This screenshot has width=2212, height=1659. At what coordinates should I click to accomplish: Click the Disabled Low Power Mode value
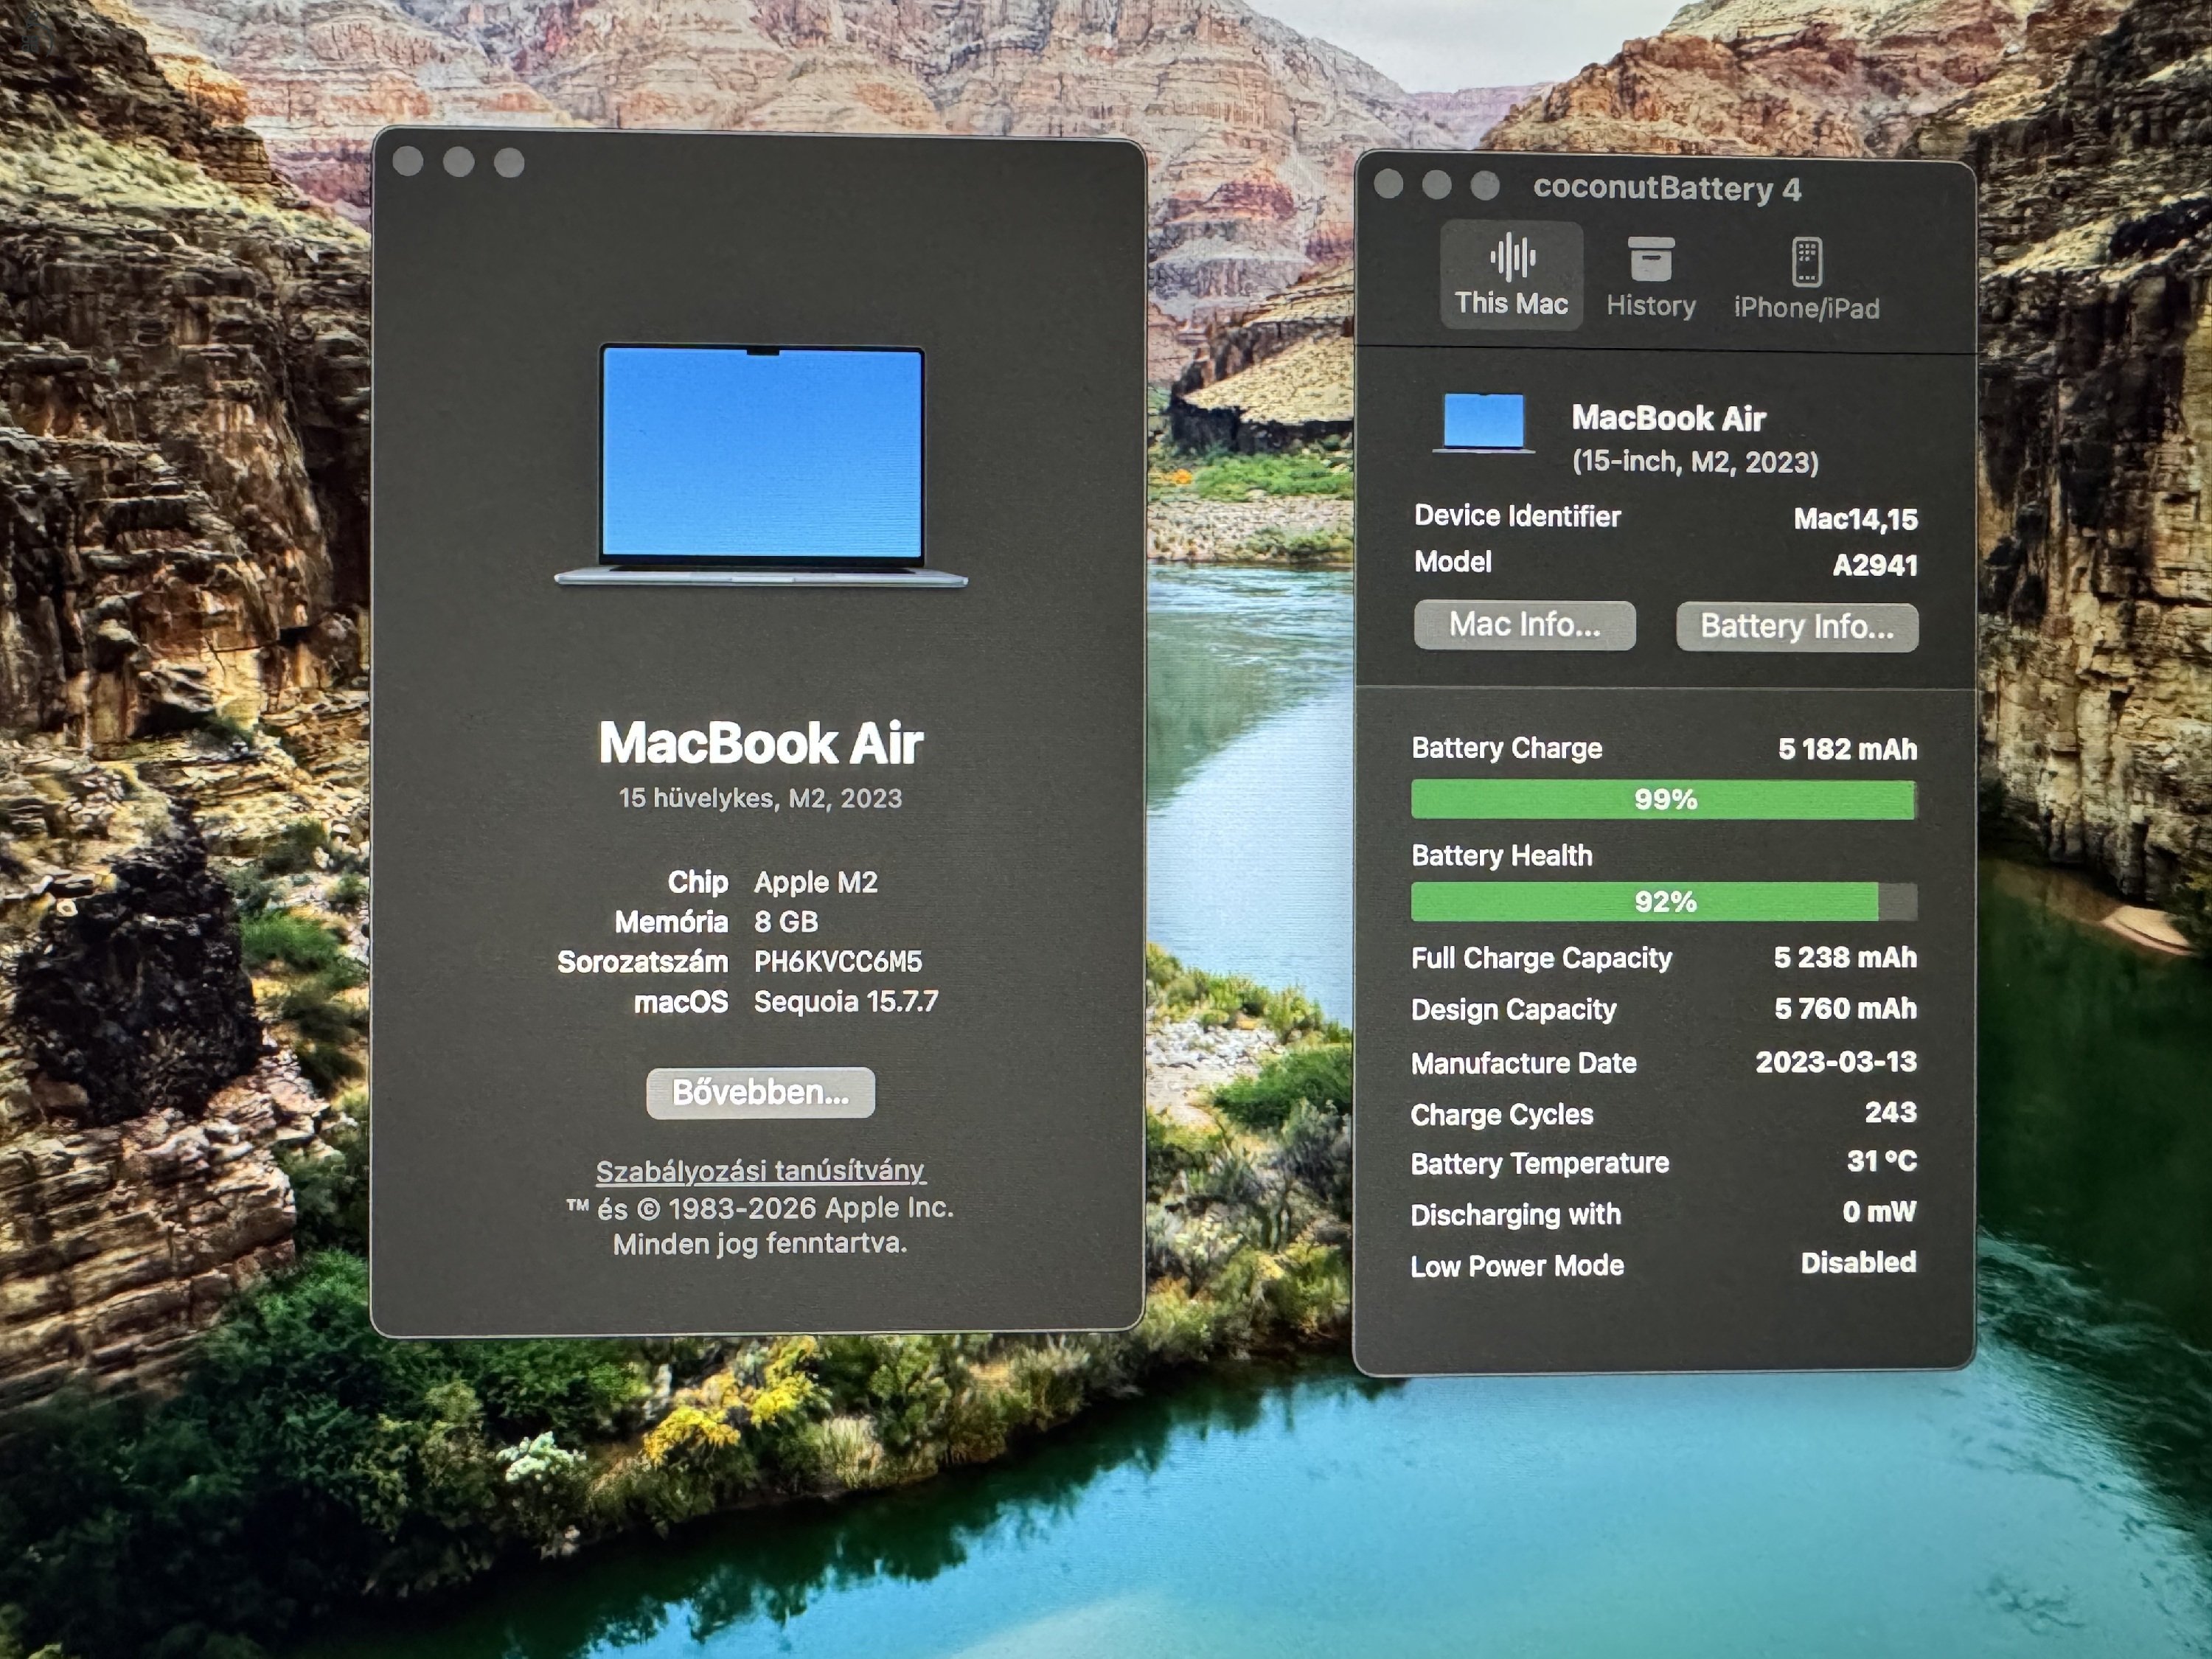(1858, 1262)
